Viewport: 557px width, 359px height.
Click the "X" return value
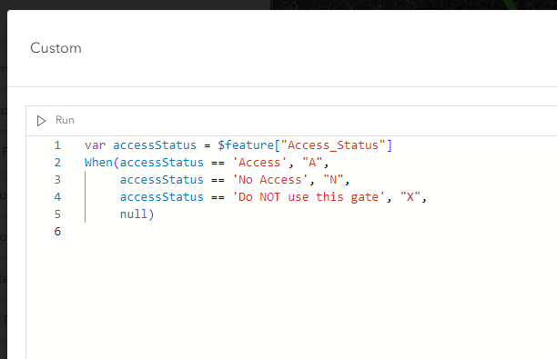pyautogui.click(x=410, y=197)
